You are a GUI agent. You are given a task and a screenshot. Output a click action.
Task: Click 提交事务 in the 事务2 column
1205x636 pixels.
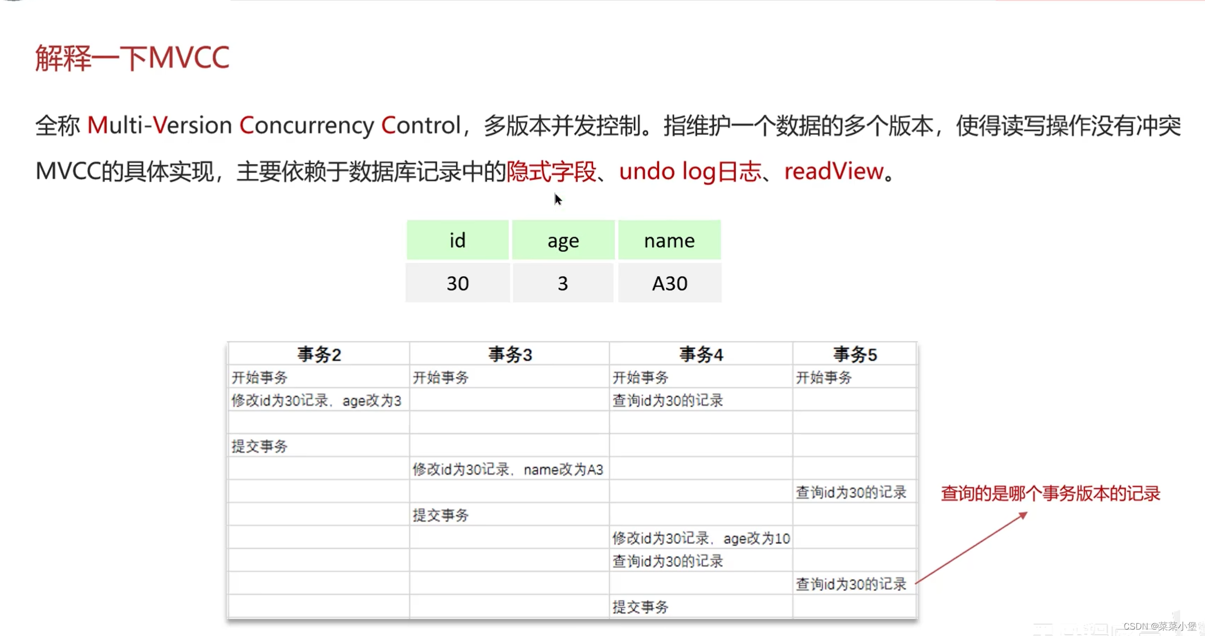point(260,446)
